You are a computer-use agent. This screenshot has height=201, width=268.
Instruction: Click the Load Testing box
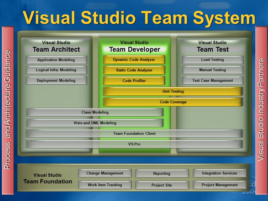tap(212, 60)
